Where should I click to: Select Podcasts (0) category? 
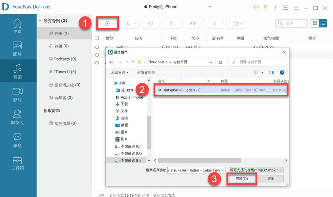click(64, 59)
